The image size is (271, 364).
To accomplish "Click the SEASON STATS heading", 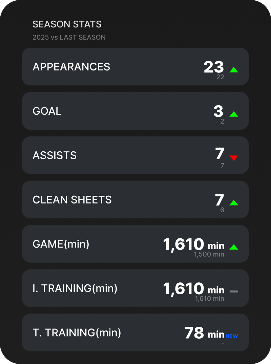I will click(67, 24).
